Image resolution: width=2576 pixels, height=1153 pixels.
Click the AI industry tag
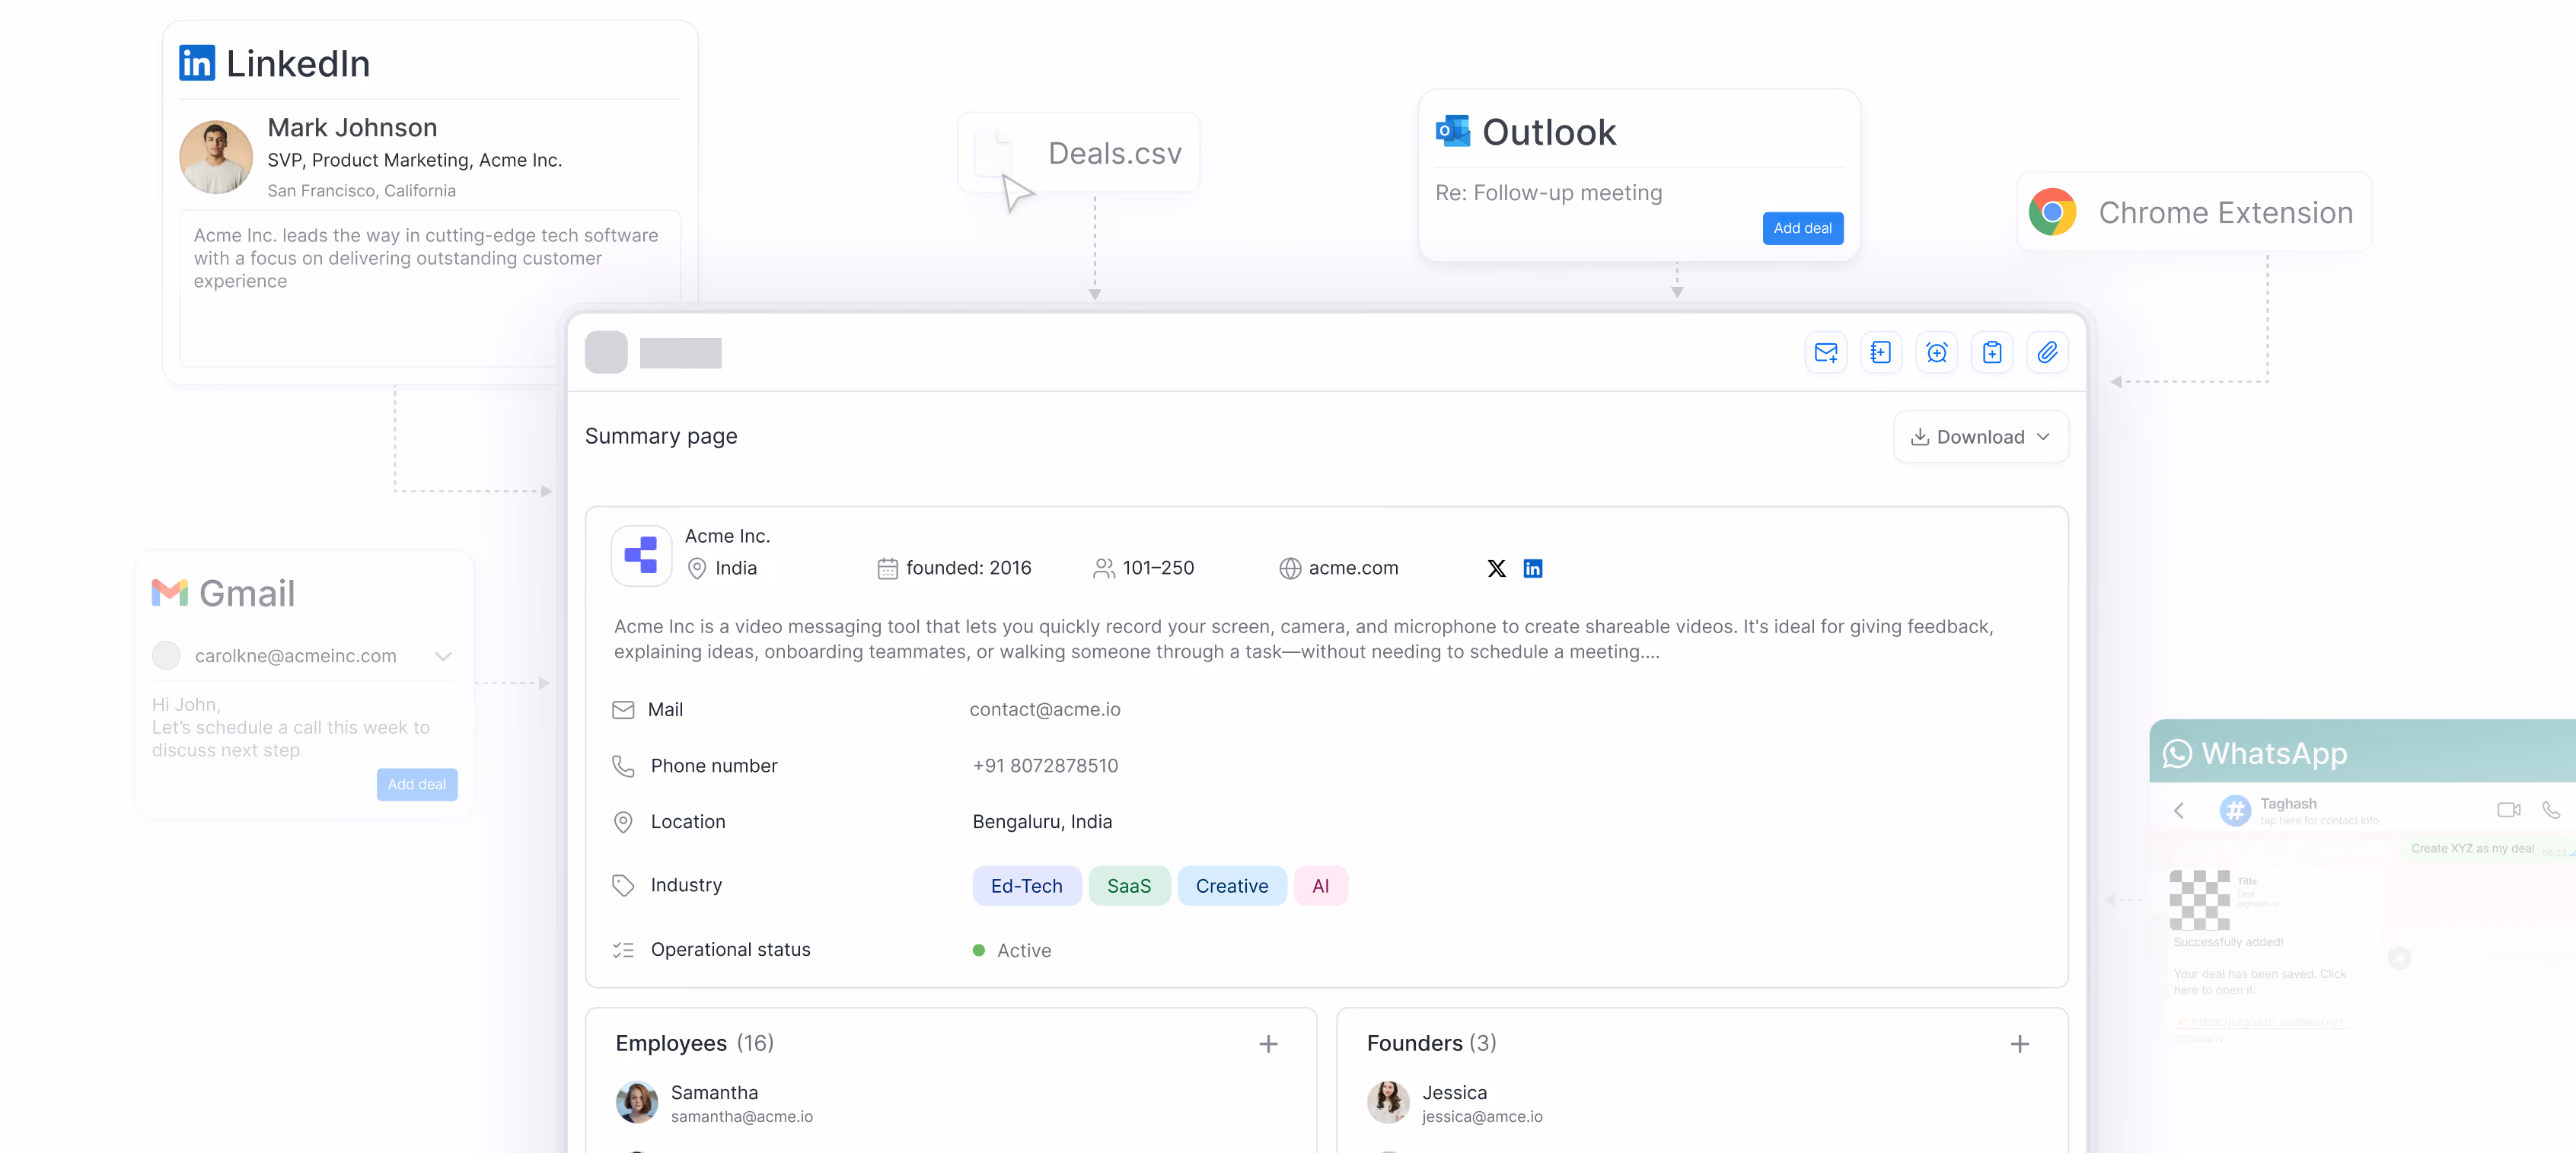pyautogui.click(x=1320, y=886)
